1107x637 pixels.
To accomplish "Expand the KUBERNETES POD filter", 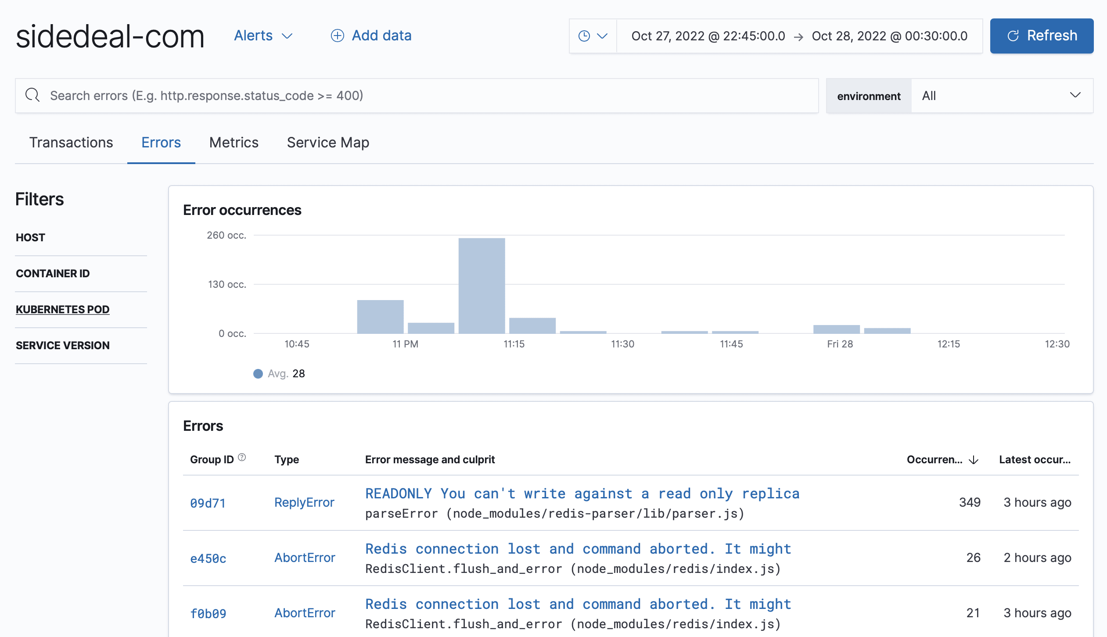I will tap(63, 309).
